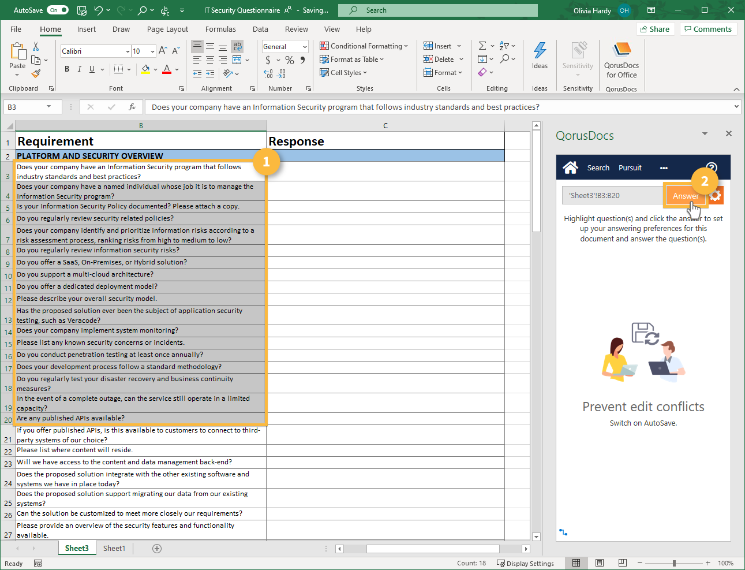
Task: Click the Increase Indent icon
Action: 210,73
